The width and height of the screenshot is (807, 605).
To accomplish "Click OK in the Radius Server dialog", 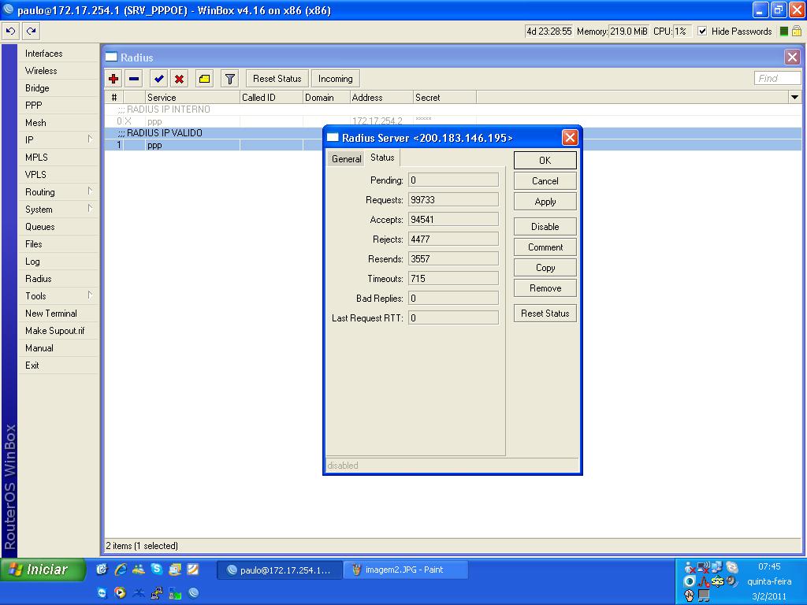I will tap(545, 161).
